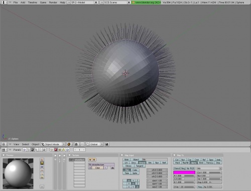Viewport: 251px width, 191px height.
Task: Select the Editing context icon
Action: point(40,150)
